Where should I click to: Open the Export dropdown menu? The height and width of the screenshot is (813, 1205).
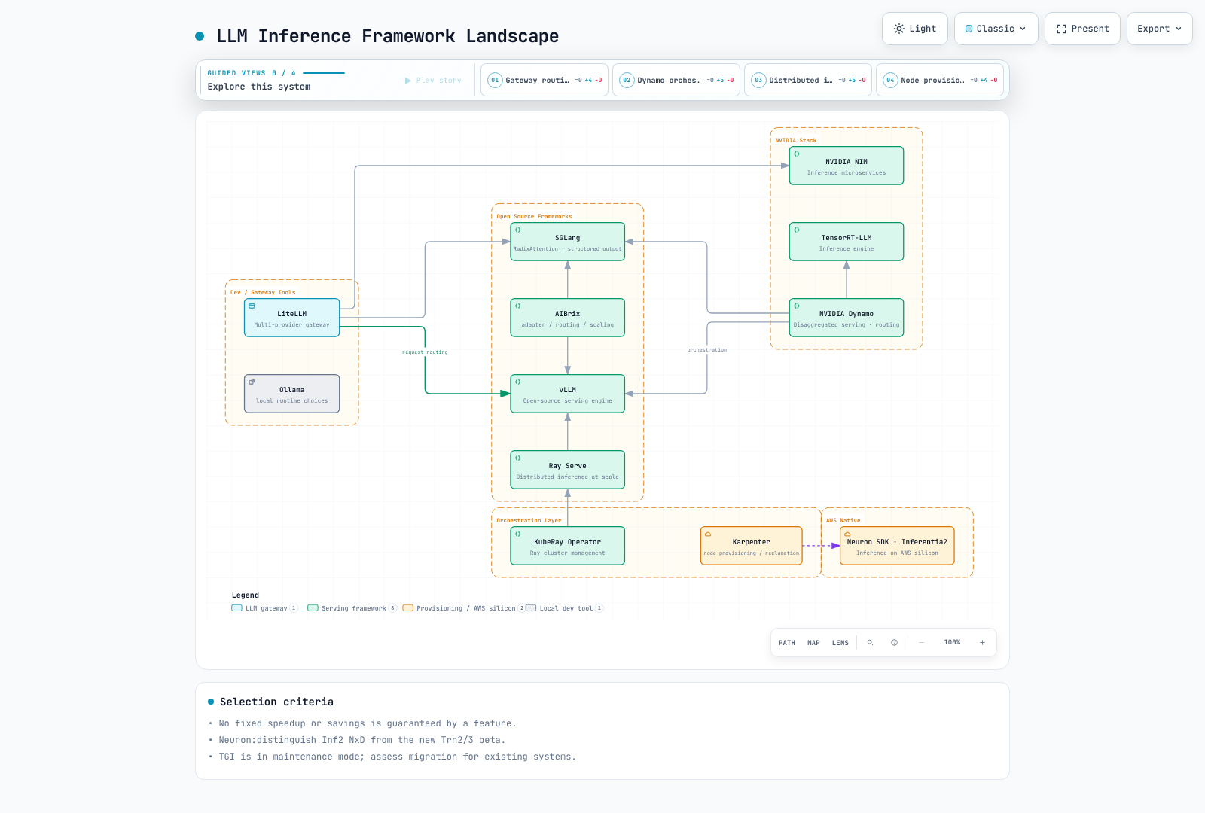1159,29
